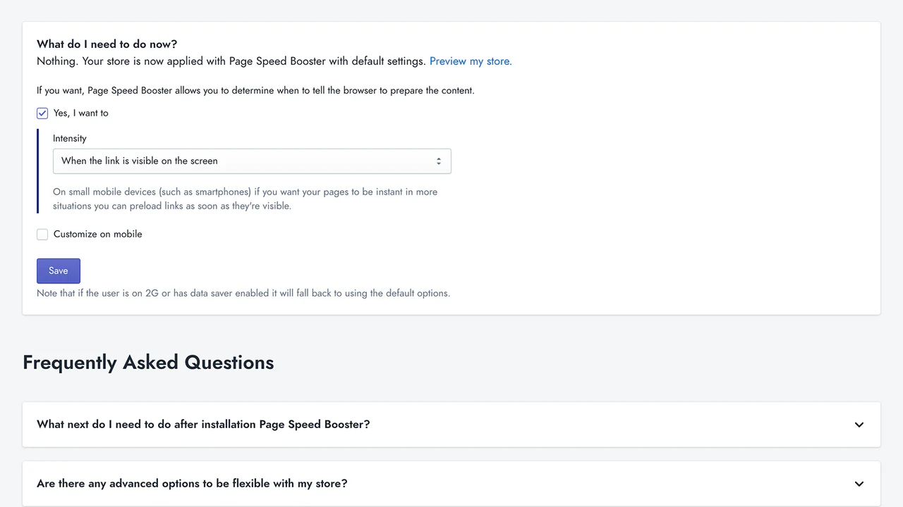Expand chevron for 'advanced options' FAQ
The image size is (903, 507).
(x=859, y=484)
